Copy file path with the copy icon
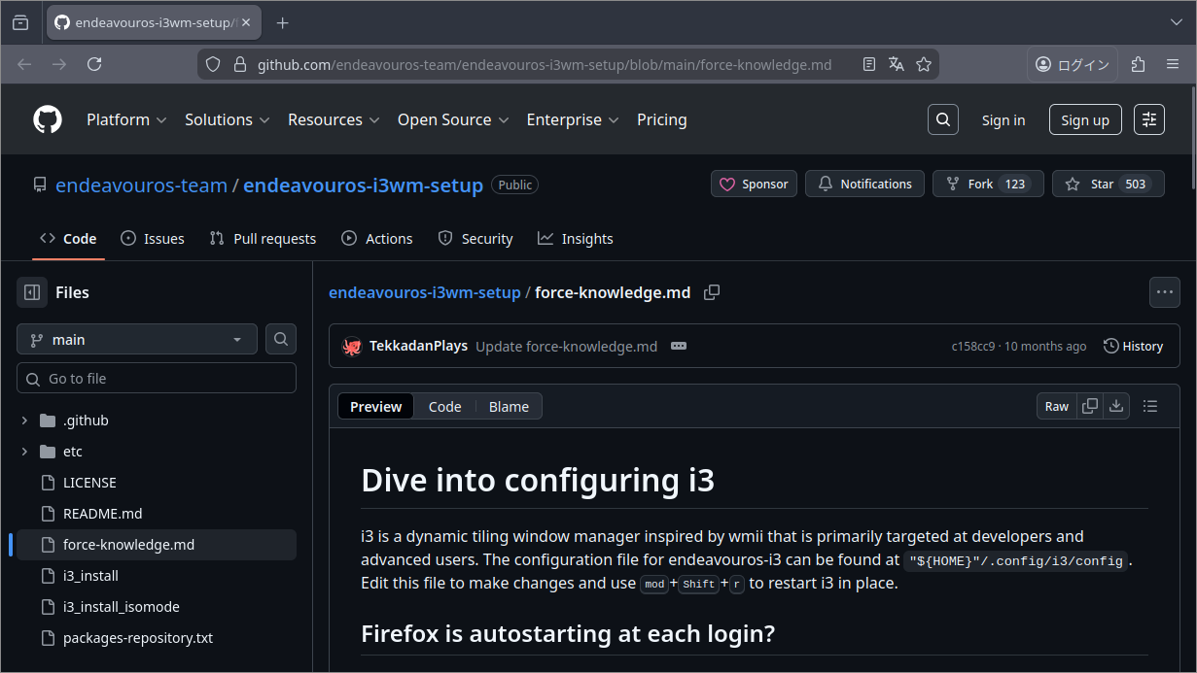The image size is (1197, 673). click(712, 292)
